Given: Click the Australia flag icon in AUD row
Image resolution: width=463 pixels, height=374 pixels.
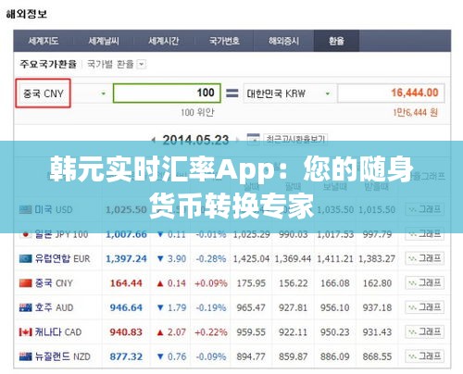Looking at the screenshot, I should tap(25, 307).
